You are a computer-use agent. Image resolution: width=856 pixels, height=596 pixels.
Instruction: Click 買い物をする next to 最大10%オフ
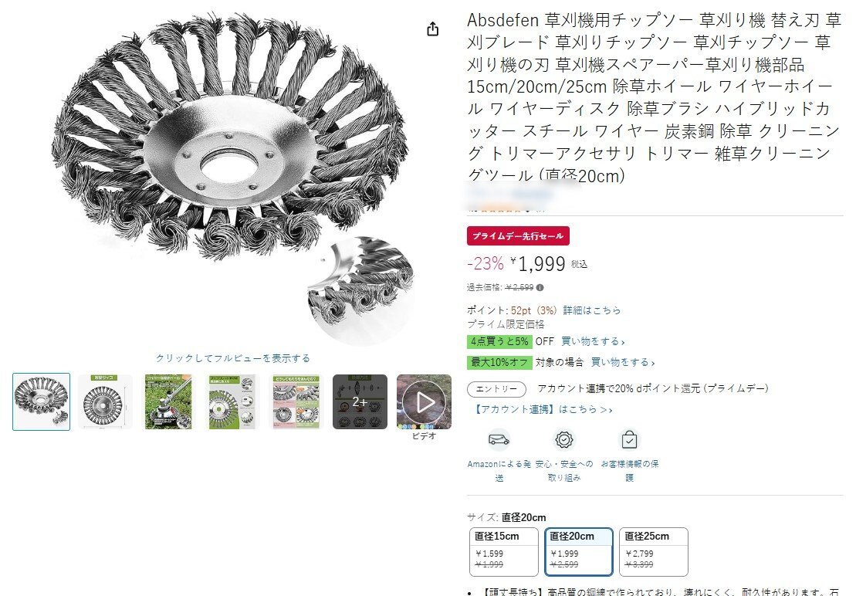(x=623, y=362)
